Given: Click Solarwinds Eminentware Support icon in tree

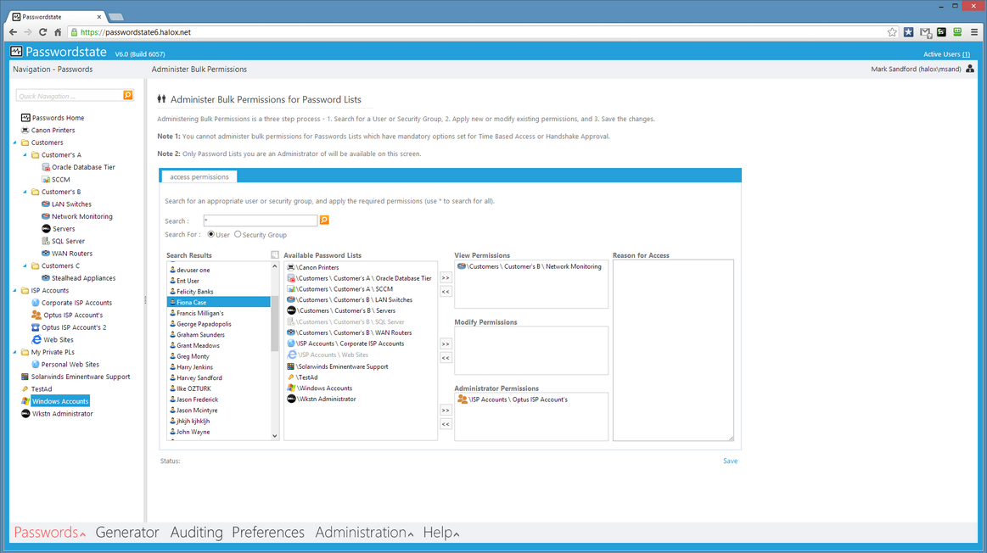Looking at the screenshot, I should click(x=25, y=377).
